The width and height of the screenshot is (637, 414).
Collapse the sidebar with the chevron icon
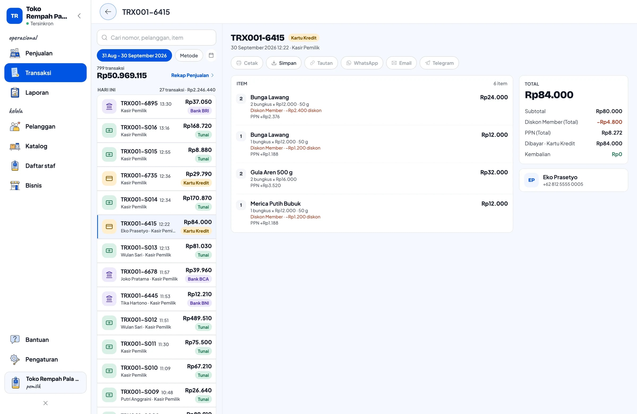pyautogui.click(x=79, y=16)
